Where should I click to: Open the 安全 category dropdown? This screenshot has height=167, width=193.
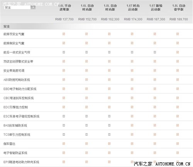[20, 7]
